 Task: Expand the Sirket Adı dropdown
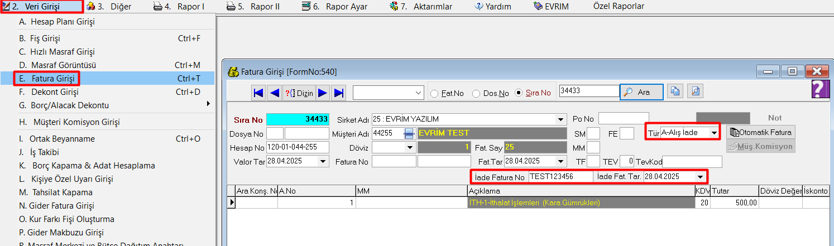point(560,119)
